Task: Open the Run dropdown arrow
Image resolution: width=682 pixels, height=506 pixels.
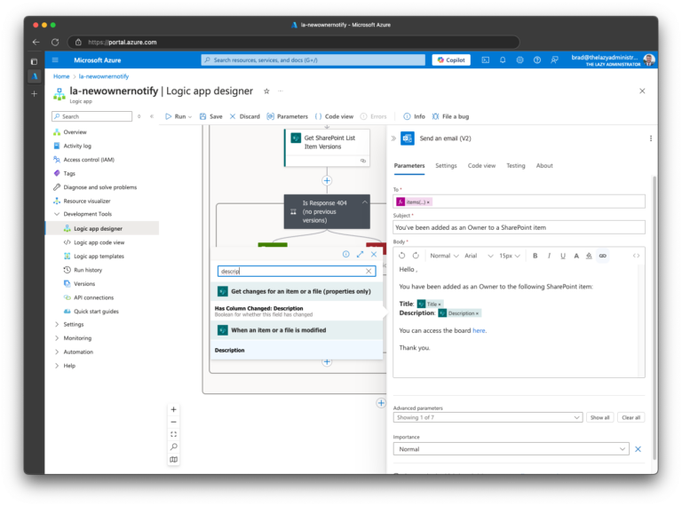Action: coord(190,117)
